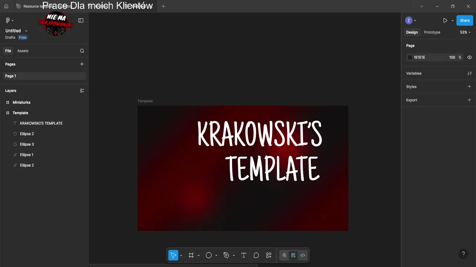
Task: Open the Untitled file name dropdown
Action: (26, 31)
